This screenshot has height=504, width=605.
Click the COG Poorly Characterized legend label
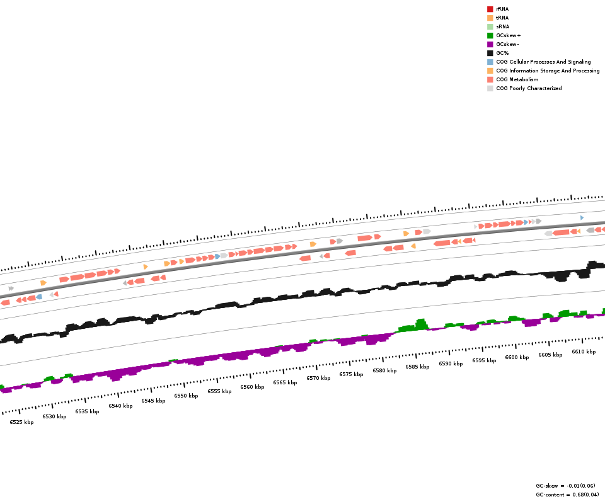[x=529, y=89]
